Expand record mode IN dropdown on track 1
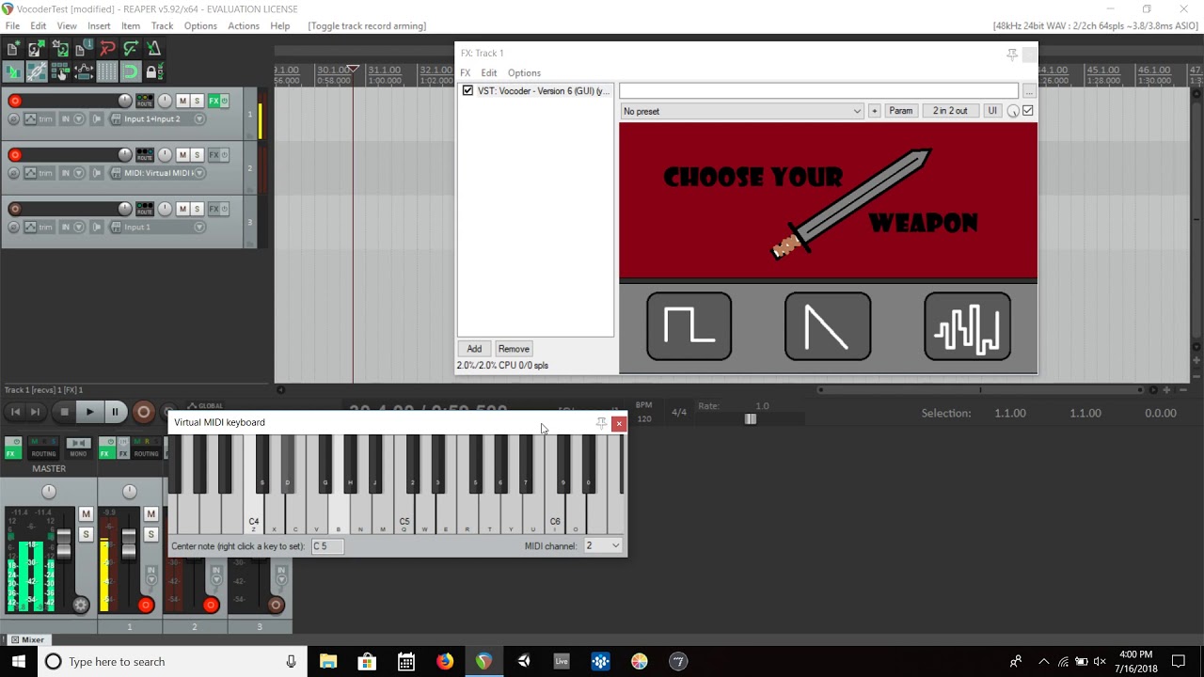This screenshot has height=677, width=1204. [72, 118]
